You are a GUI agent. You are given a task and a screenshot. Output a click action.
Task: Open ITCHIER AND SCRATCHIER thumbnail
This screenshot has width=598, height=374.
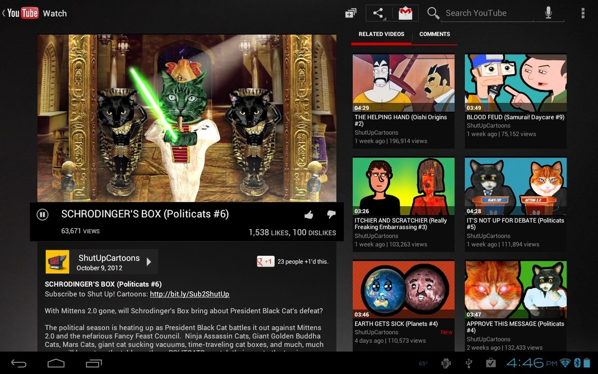[x=404, y=186]
